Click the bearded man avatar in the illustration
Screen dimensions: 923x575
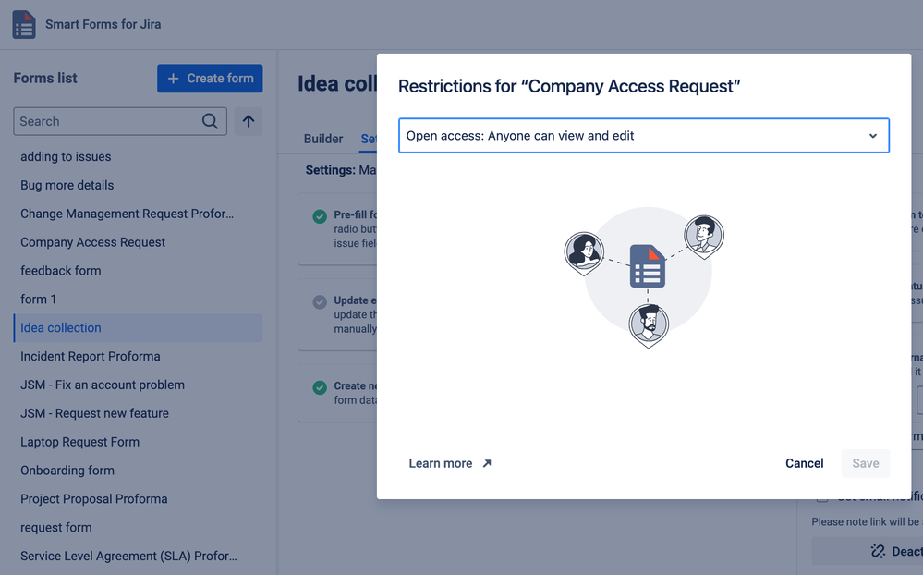[648, 325]
